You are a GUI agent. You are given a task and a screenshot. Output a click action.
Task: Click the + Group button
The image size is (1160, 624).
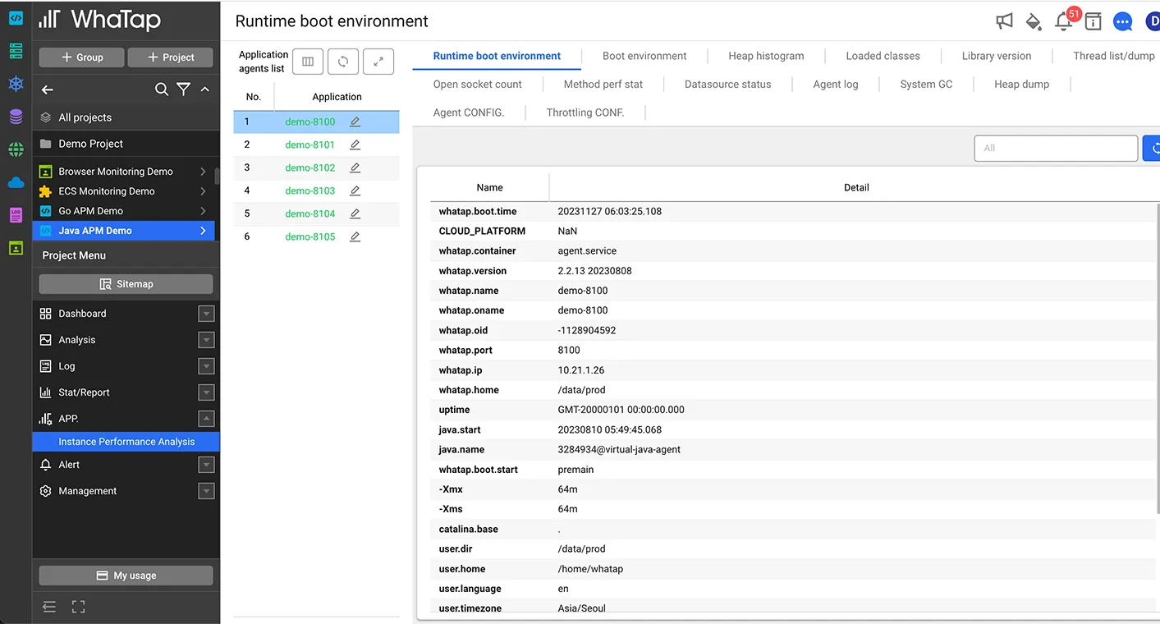pos(82,57)
